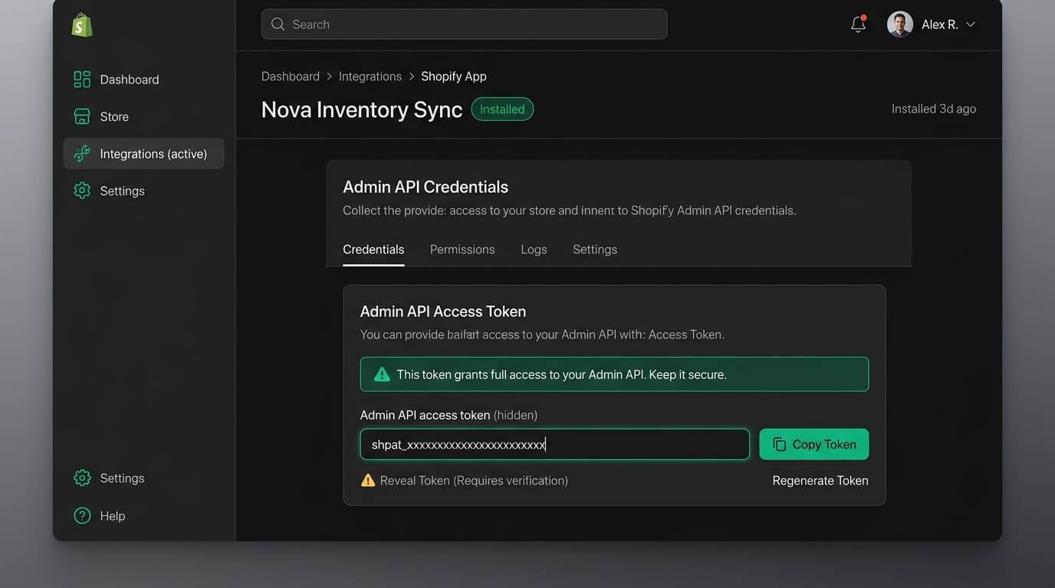1055x588 pixels.
Task: Click Shopify App breadcrumb
Action: (x=454, y=77)
